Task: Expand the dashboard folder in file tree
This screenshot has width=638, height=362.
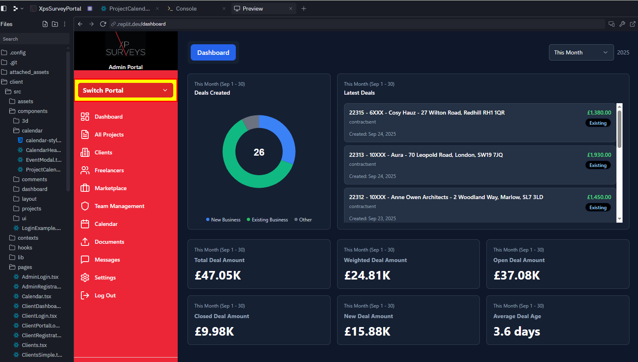Action: click(30, 189)
